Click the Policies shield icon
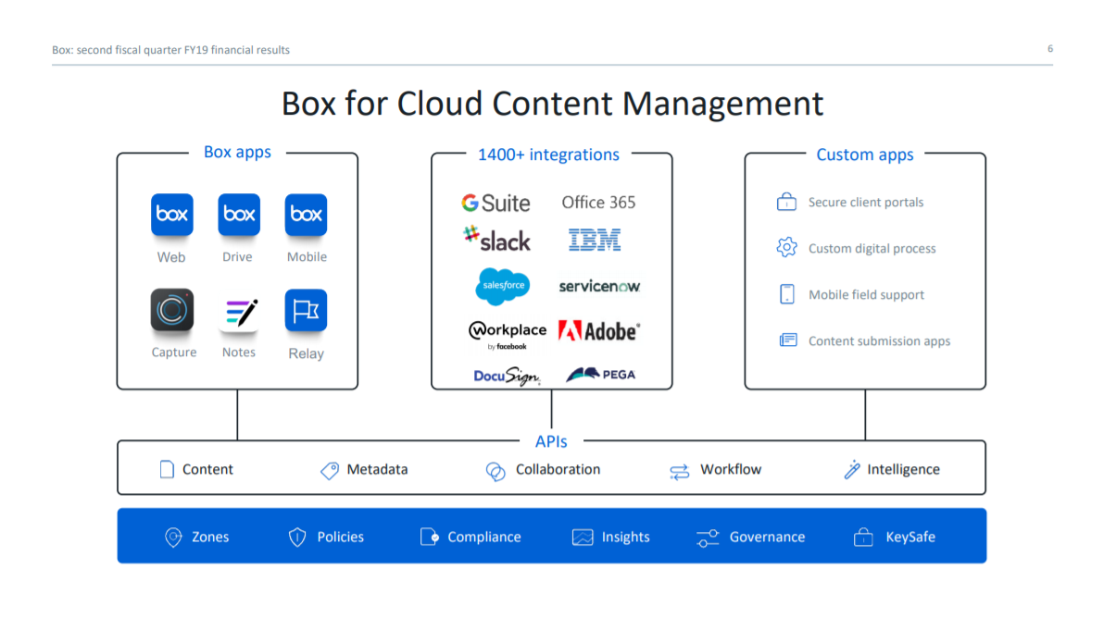The width and height of the screenshot is (1104, 618). point(297,538)
